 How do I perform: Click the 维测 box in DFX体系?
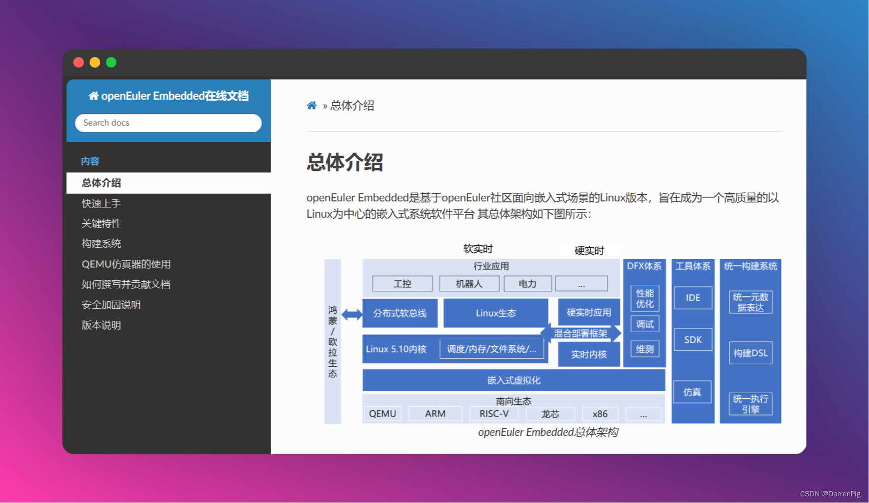[645, 349]
